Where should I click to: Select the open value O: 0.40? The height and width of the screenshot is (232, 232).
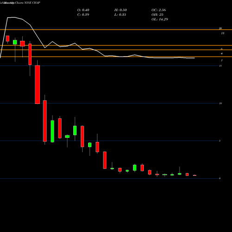(x=83, y=10)
